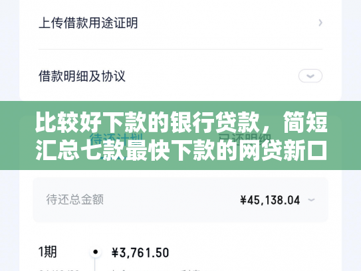The image size is (361, 271).
Task: Click the banner's second line 汇总七款最快下款的网贷新口
Action: coord(181,151)
